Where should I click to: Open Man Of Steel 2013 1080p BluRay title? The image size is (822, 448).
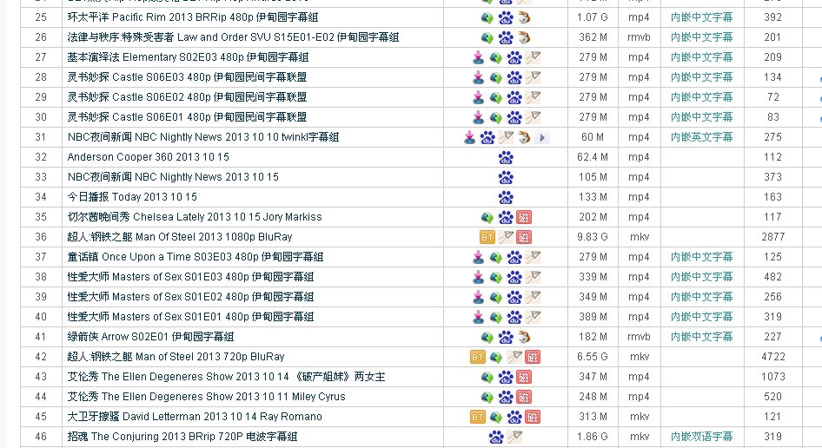(x=180, y=237)
